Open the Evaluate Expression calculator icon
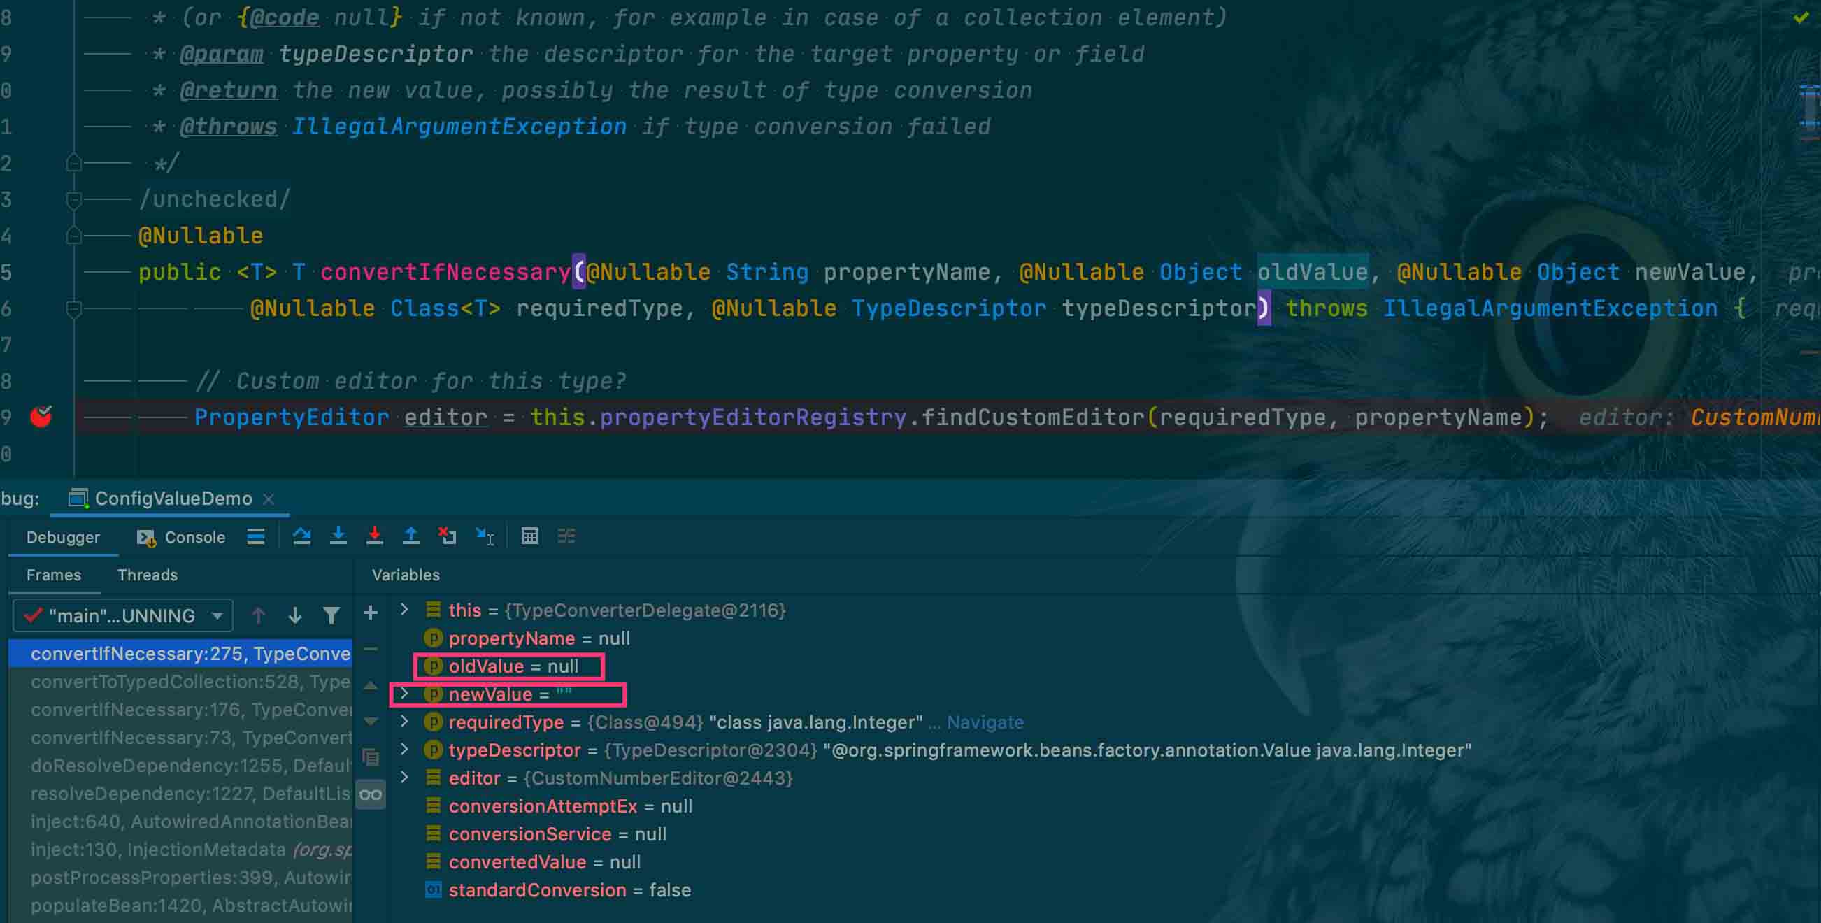The width and height of the screenshot is (1821, 923). (x=529, y=536)
